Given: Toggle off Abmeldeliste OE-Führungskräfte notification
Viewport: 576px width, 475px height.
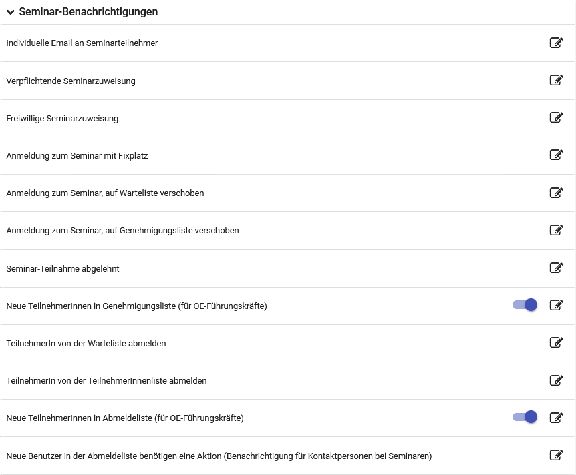Looking at the screenshot, I should point(525,418).
